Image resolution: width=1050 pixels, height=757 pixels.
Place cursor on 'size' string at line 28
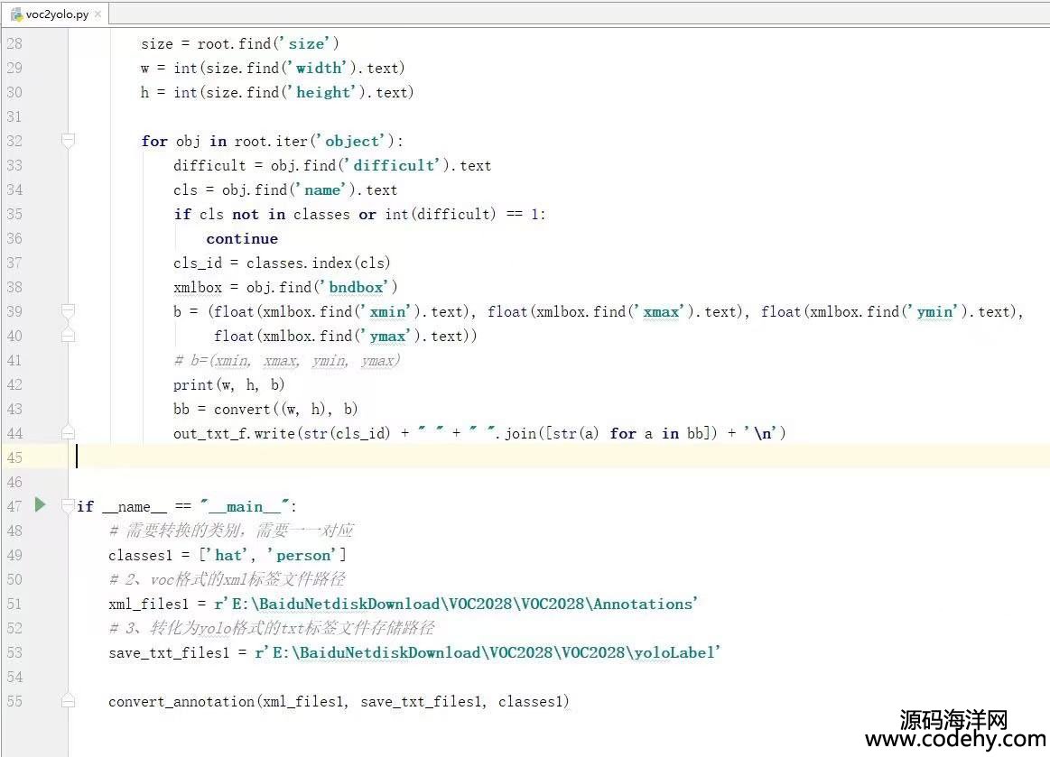click(306, 43)
